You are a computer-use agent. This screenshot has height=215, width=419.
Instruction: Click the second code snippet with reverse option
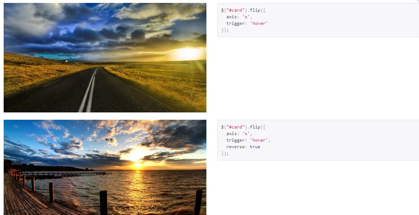coord(318,140)
